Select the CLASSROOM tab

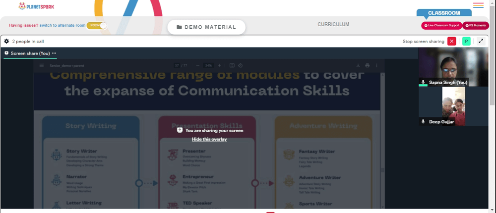444,13
